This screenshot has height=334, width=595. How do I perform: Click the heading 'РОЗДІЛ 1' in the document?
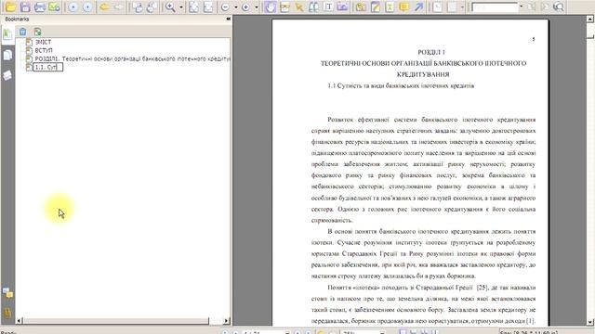click(x=431, y=52)
